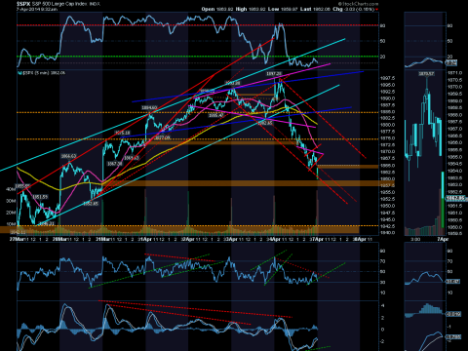
Task: Click the 80 overbought level axis label
Action: (382, 25)
